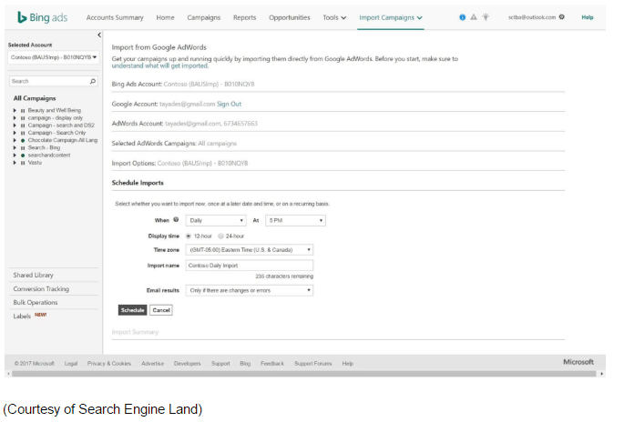Click the Cancel button
Screen dimensions: 624x422
(161, 310)
